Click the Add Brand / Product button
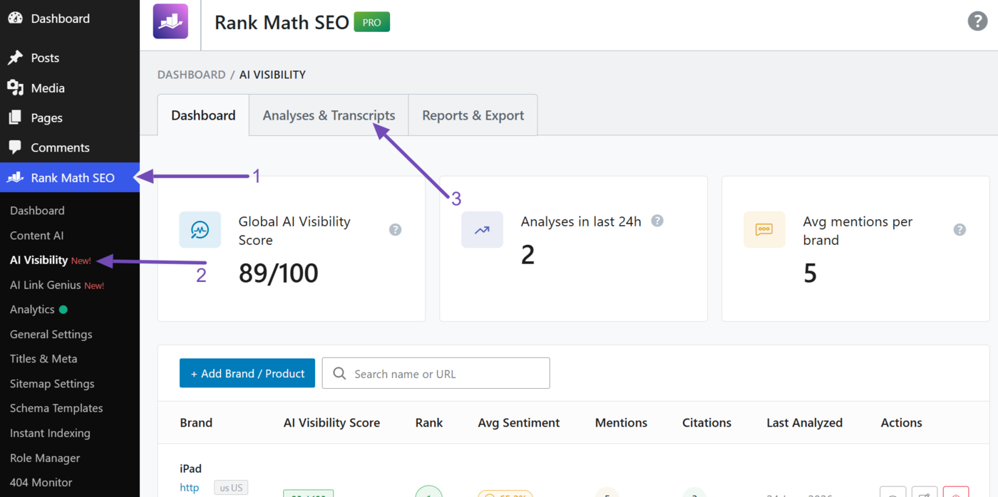Image resolution: width=998 pixels, height=497 pixels. [247, 373]
